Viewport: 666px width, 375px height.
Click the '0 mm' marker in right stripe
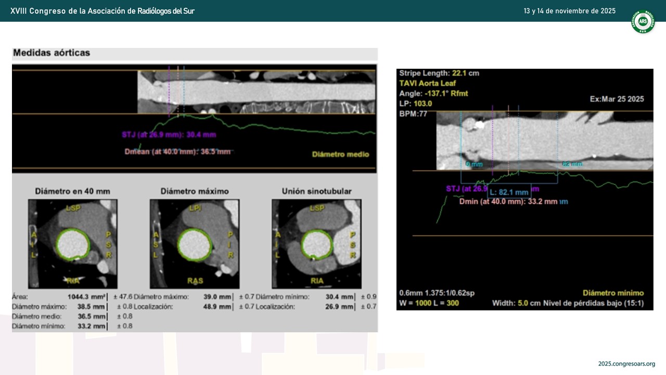474,164
